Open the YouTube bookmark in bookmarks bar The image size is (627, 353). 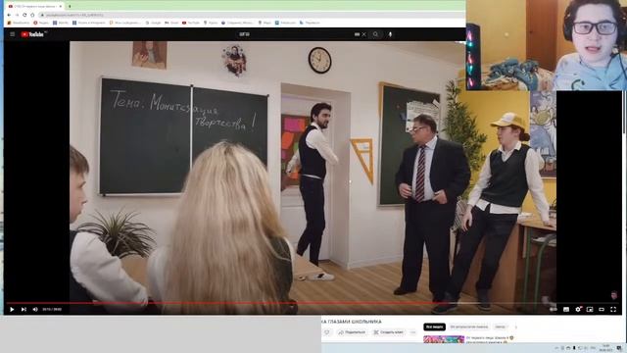191,23
